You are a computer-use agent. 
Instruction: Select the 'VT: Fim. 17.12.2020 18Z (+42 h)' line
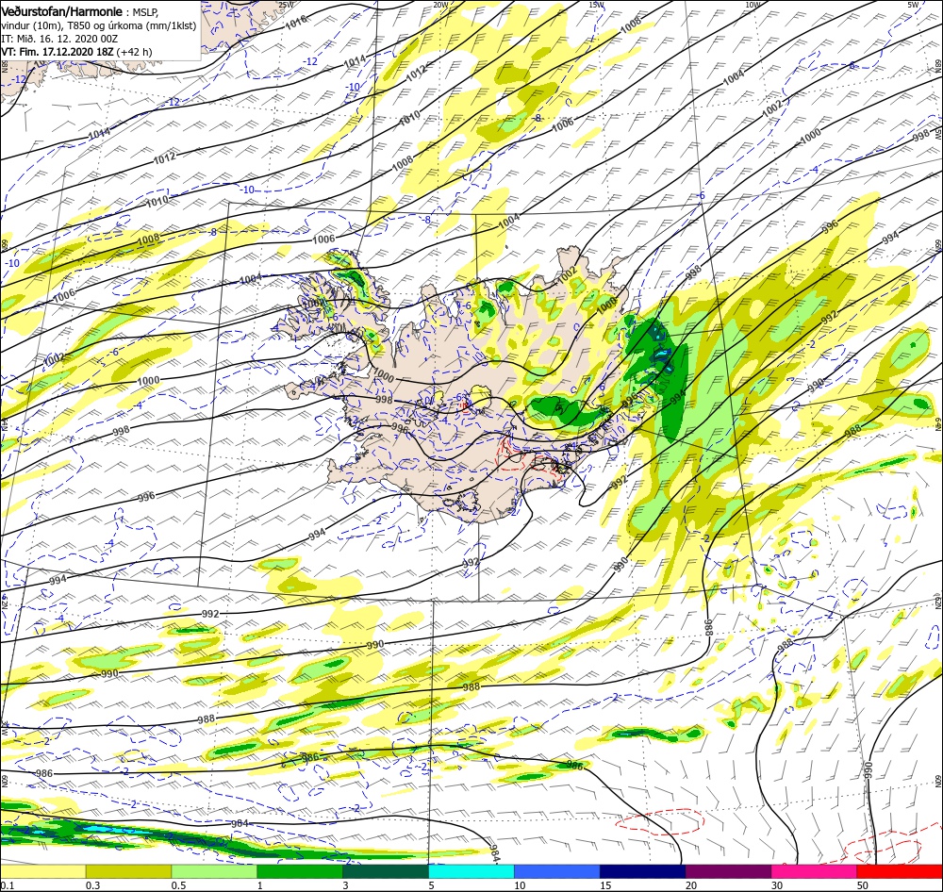[76, 52]
